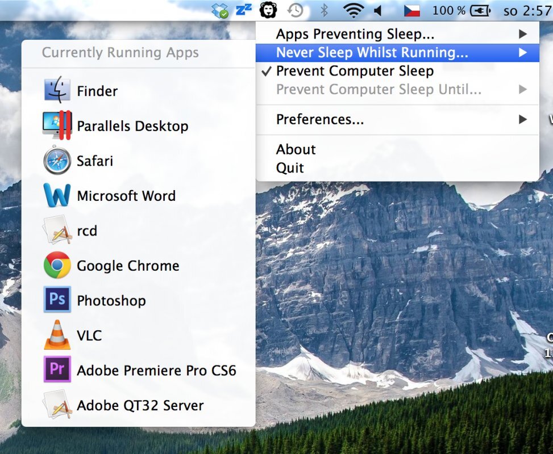Screen dimensions: 553x454
Task: Open the Never Sleep Whilst Running submenu arrow
Action: (522, 53)
